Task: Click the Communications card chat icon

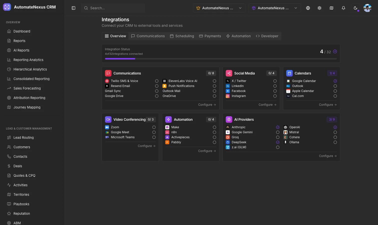Action: (x=108, y=73)
